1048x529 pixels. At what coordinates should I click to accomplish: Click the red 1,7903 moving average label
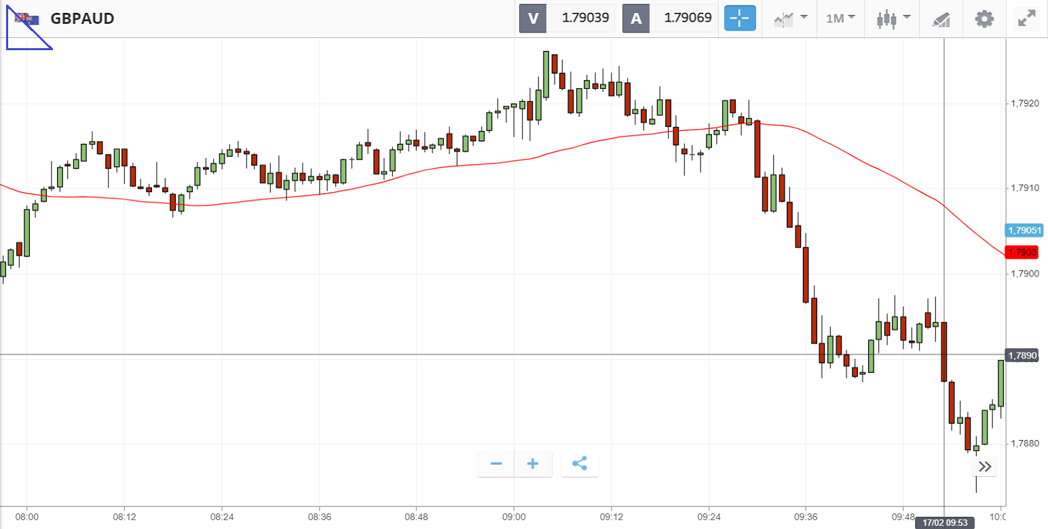(1023, 252)
